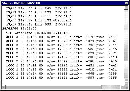Viewport: 130px width, 91px height.
Task: Click the drift value -1074
Action: [x=89, y=41]
